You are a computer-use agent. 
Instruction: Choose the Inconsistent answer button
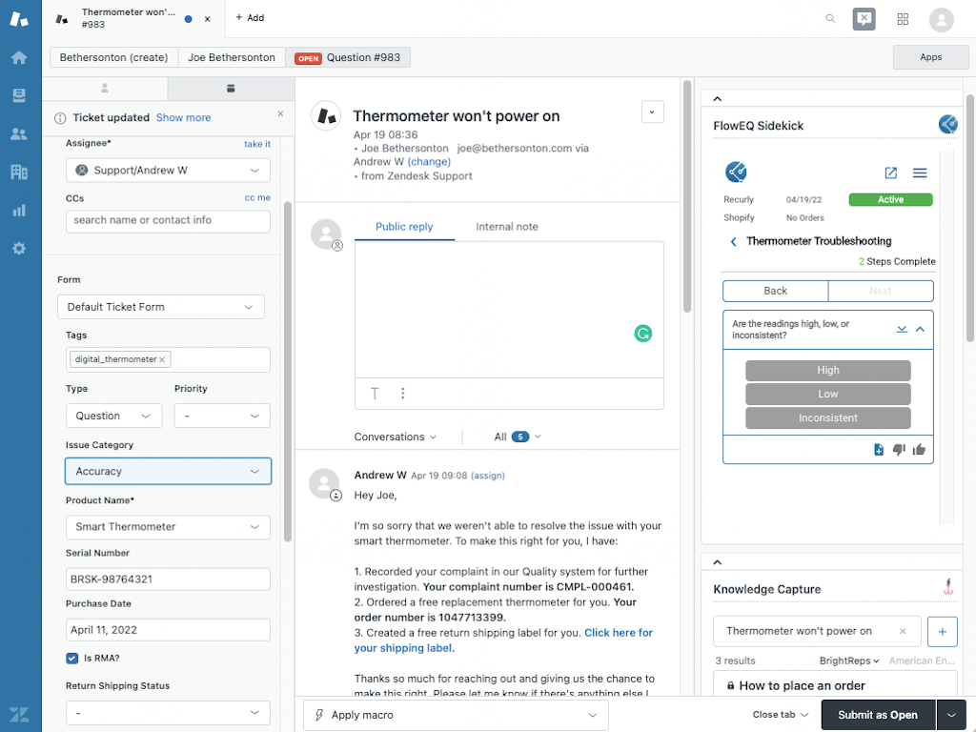827,417
